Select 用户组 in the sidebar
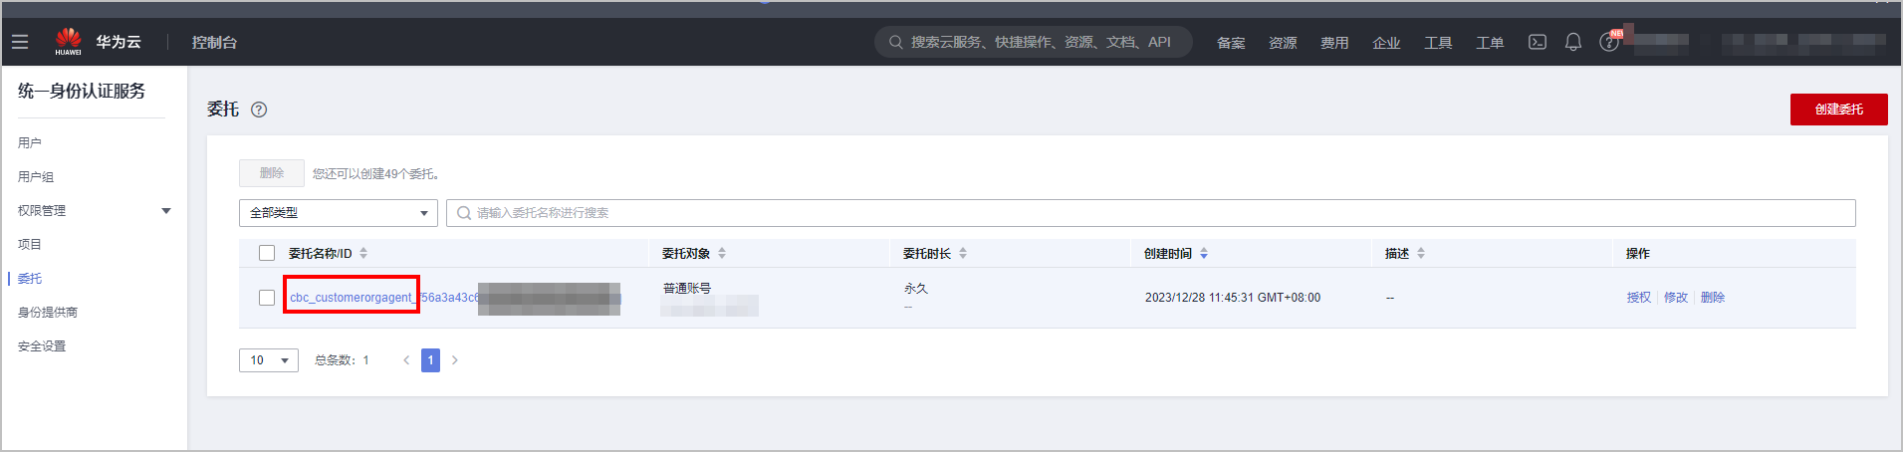 tap(36, 176)
